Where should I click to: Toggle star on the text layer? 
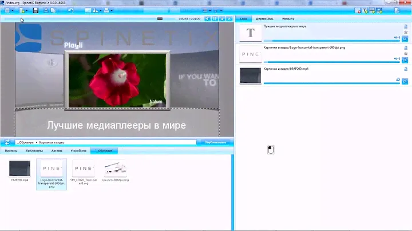[x=405, y=32]
